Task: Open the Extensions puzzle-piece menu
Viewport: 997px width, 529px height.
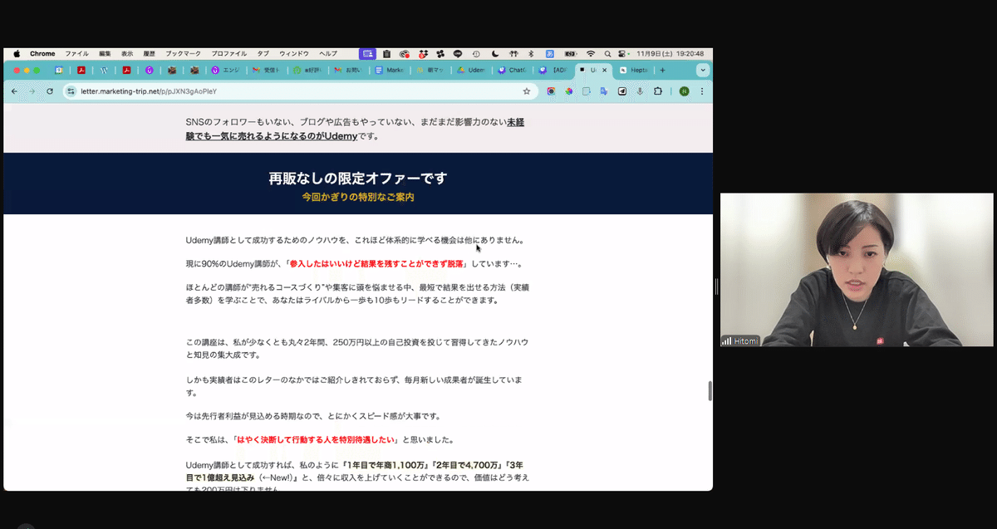Action: pyautogui.click(x=657, y=91)
